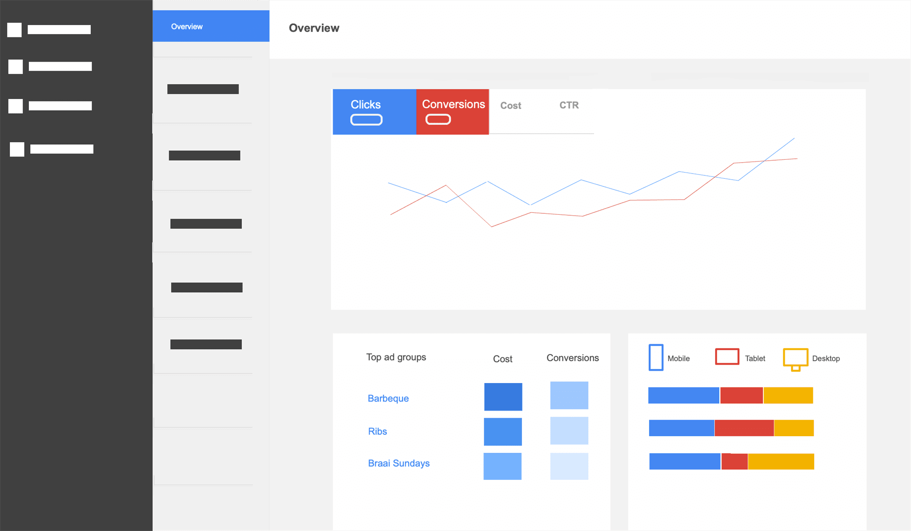The image size is (911, 531).
Task: Select the Conversions metric tab
Action: pos(453,104)
